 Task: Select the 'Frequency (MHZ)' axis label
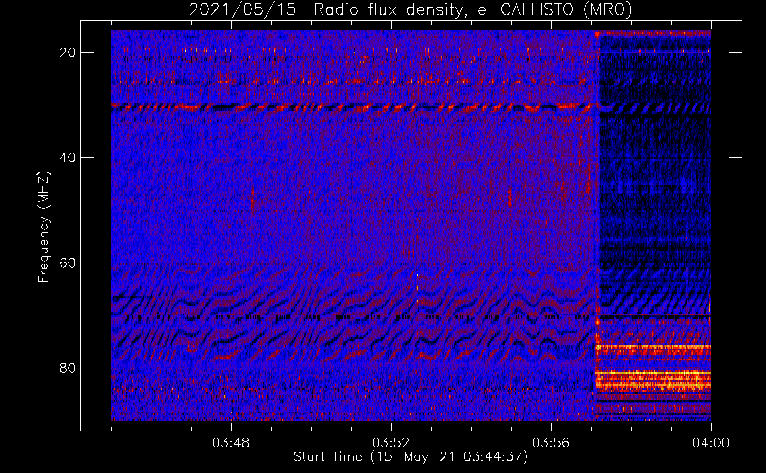[44, 227]
